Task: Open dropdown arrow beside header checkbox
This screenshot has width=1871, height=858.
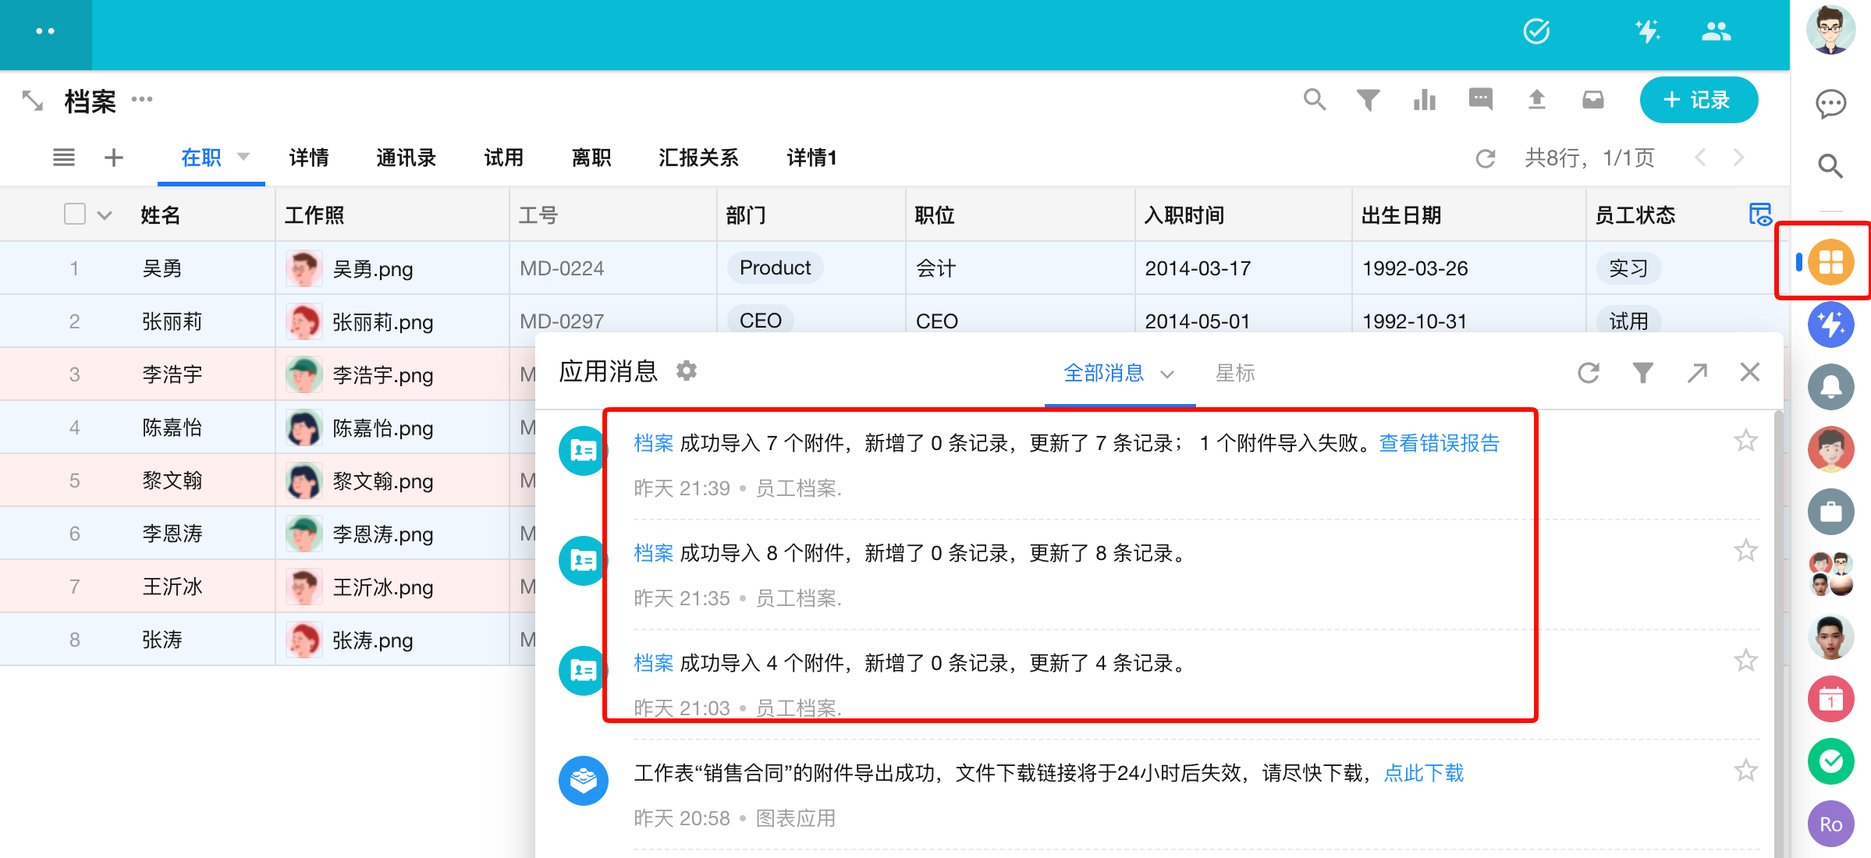Action: point(105,214)
